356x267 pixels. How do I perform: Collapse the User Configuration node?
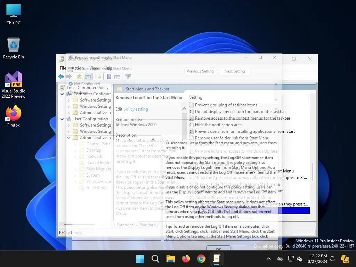click(x=62, y=119)
